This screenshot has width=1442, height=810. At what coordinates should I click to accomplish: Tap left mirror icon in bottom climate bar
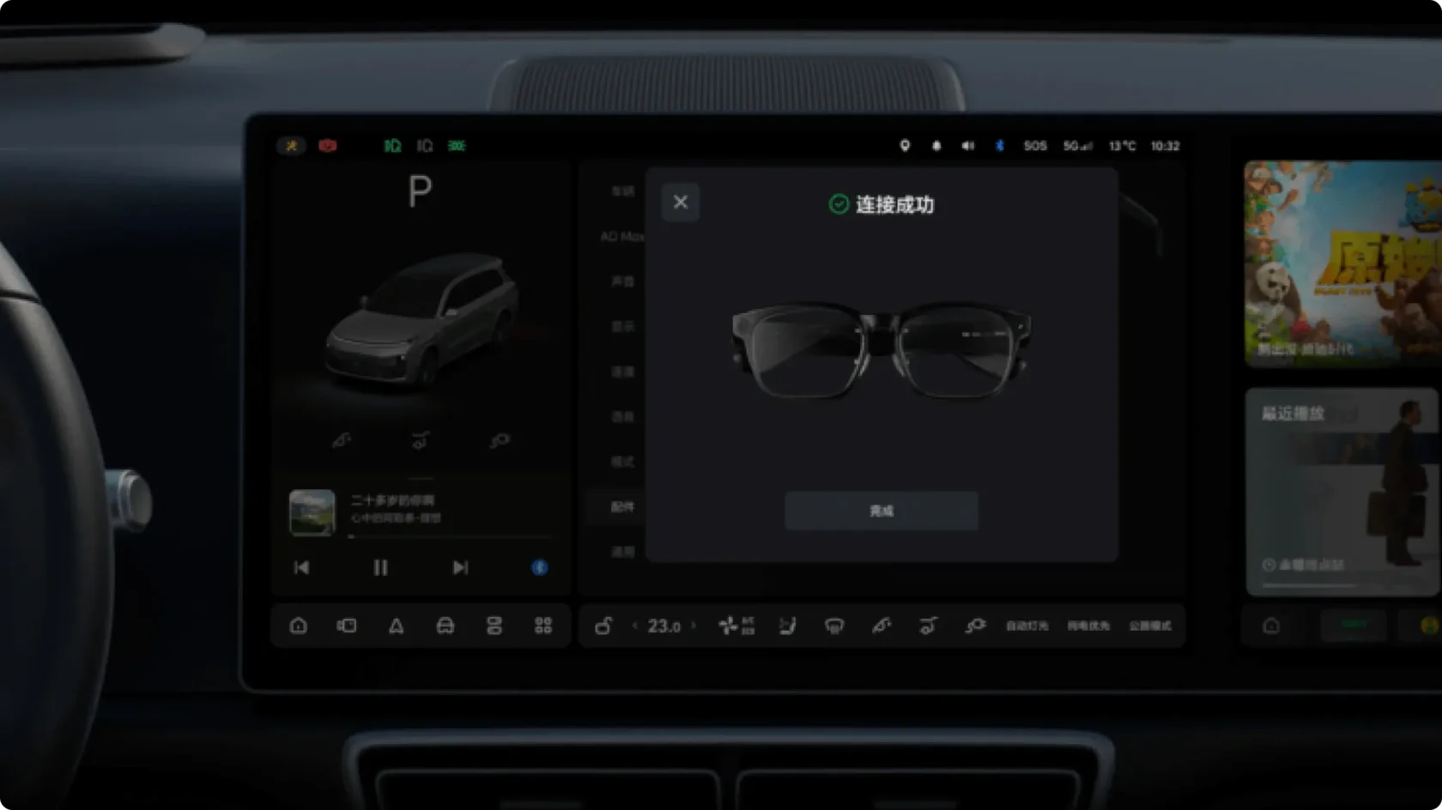point(882,626)
